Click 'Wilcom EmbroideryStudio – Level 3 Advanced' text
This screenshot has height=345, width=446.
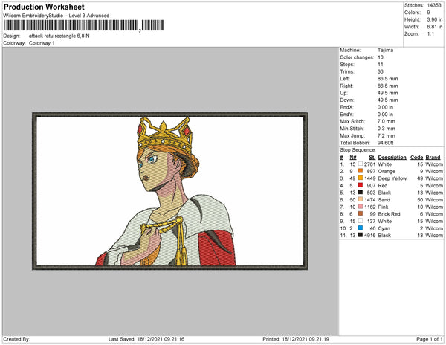coord(56,16)
